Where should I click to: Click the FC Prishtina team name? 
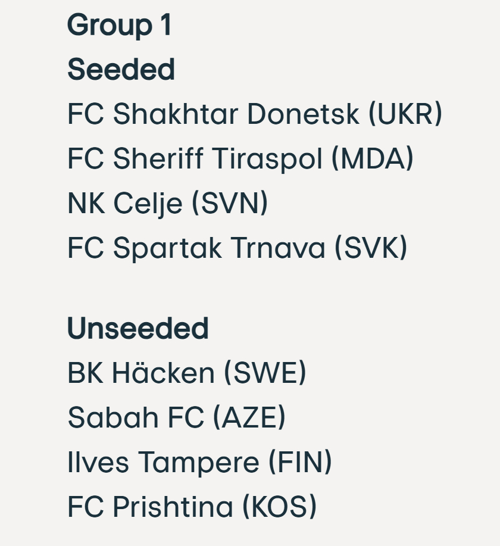pyautogui.click(x=150, y=507)
